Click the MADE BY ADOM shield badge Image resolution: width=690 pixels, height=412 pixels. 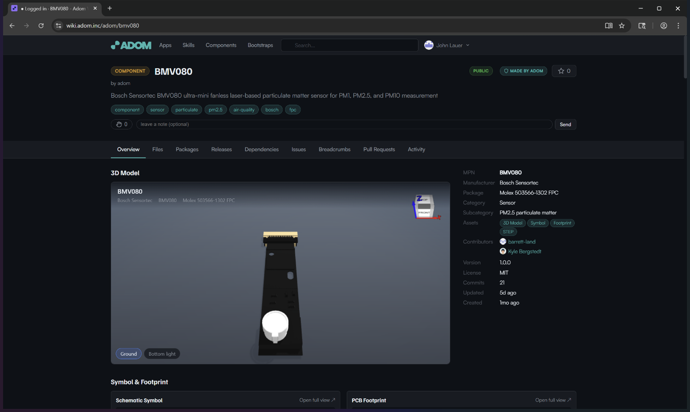pyautogui.click(x=523, y=71)
